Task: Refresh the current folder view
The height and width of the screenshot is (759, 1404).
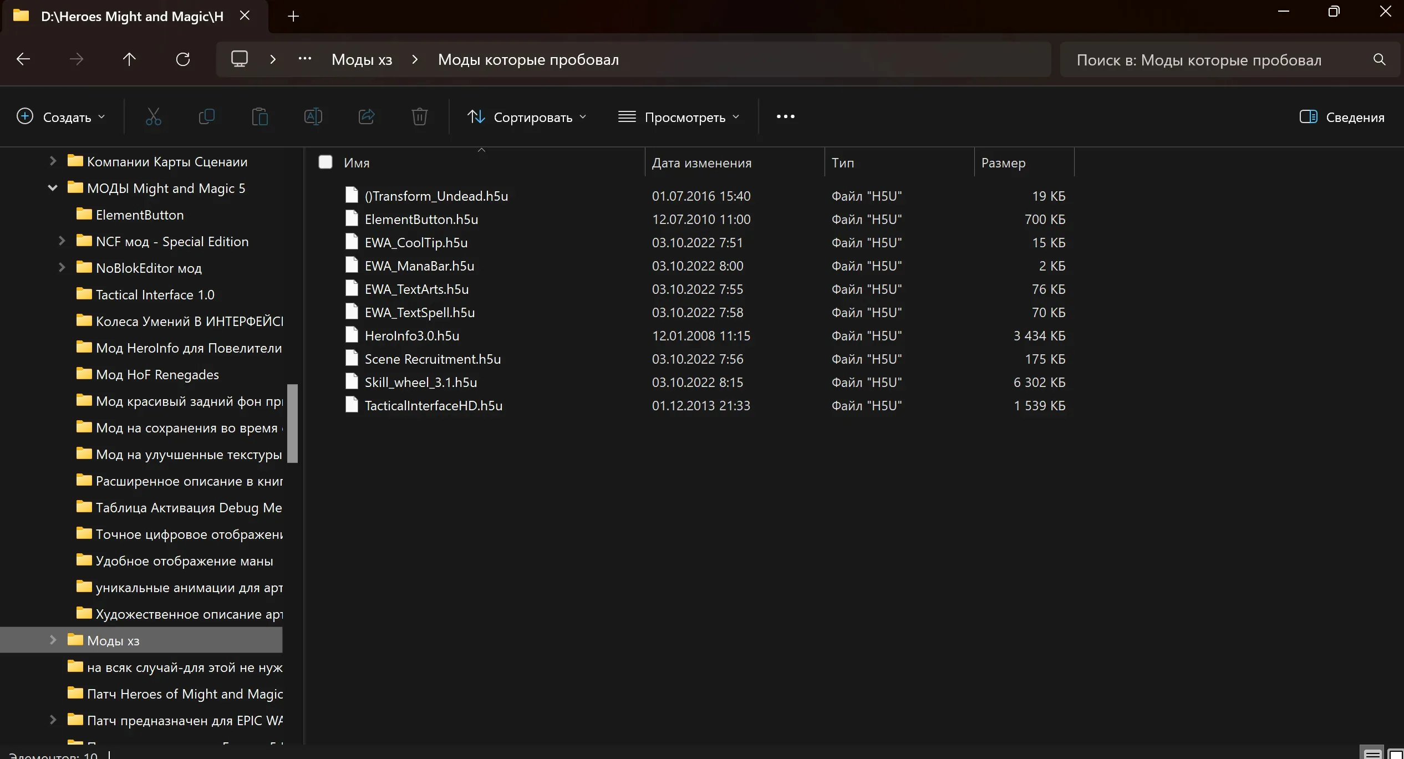Action: [x=183, y=59]
